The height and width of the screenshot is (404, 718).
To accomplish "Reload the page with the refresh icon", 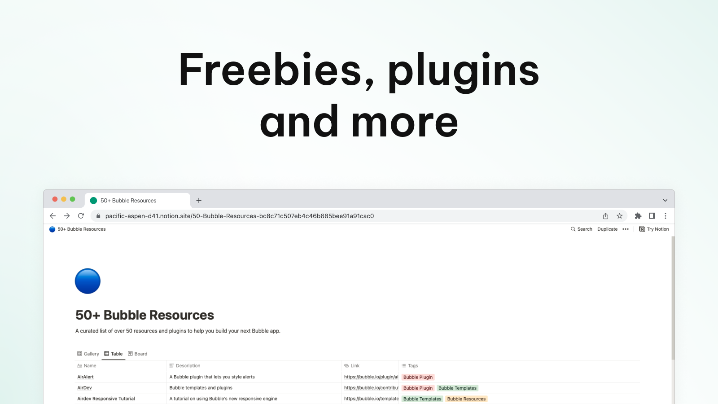I will (81, 216).
